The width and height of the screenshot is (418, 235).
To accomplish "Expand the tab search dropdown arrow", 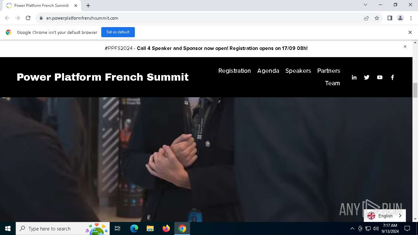I will (365, 5).
